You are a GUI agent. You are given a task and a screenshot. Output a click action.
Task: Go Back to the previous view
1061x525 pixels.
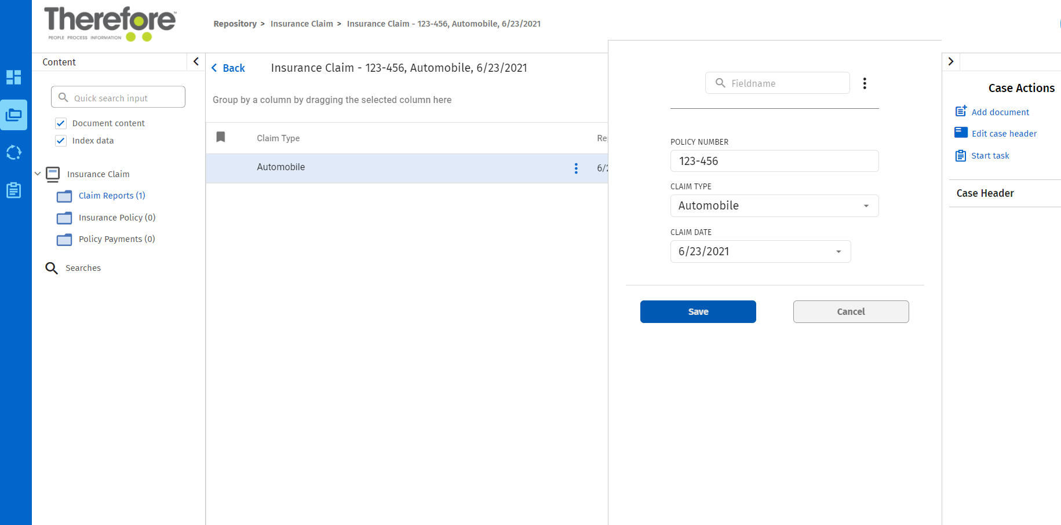[x=228, y=68]
